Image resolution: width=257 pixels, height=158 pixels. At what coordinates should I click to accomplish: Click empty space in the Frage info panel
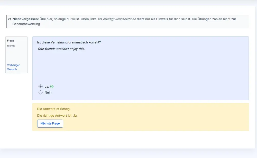(16, 55)
